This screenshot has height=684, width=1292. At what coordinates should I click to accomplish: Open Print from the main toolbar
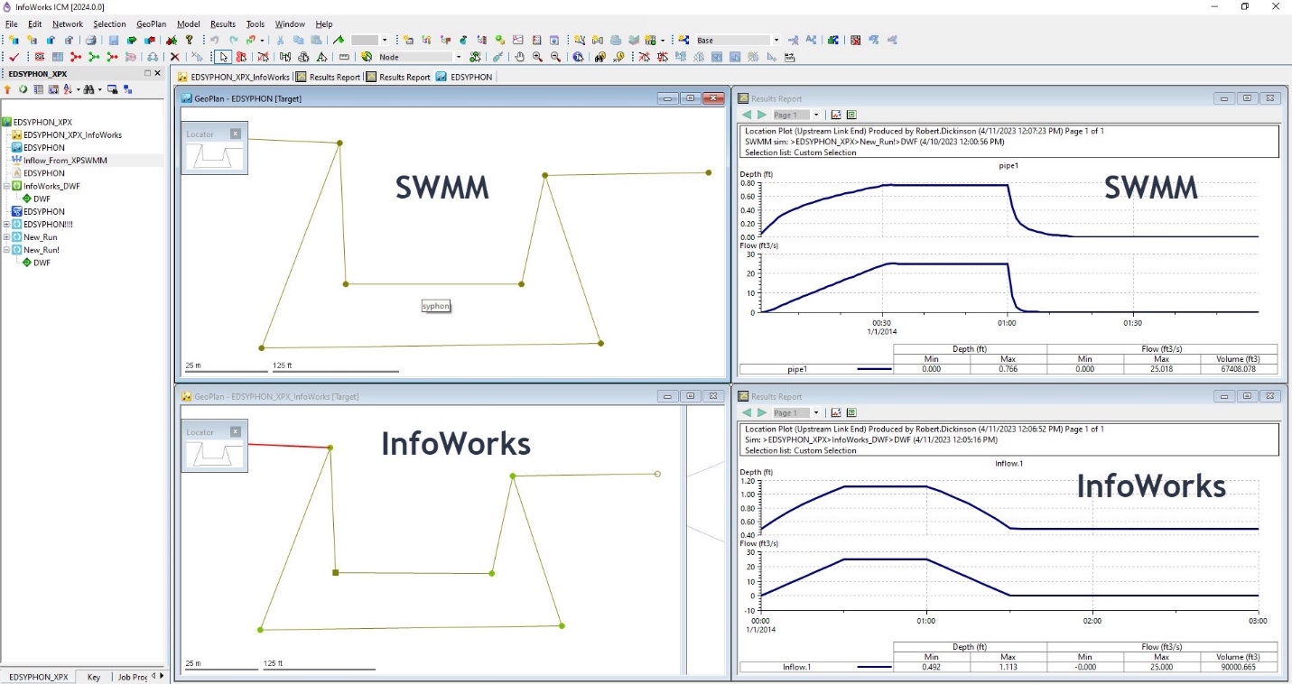[91, 40]
